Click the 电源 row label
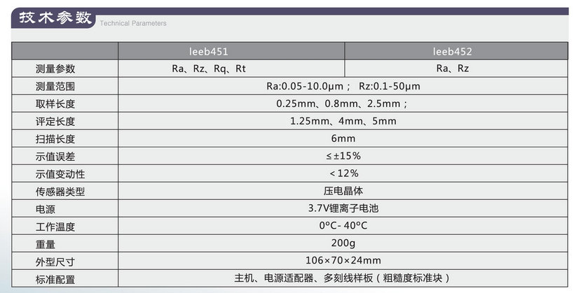Screen dimensions: 576x293 [x=45, y=209]
